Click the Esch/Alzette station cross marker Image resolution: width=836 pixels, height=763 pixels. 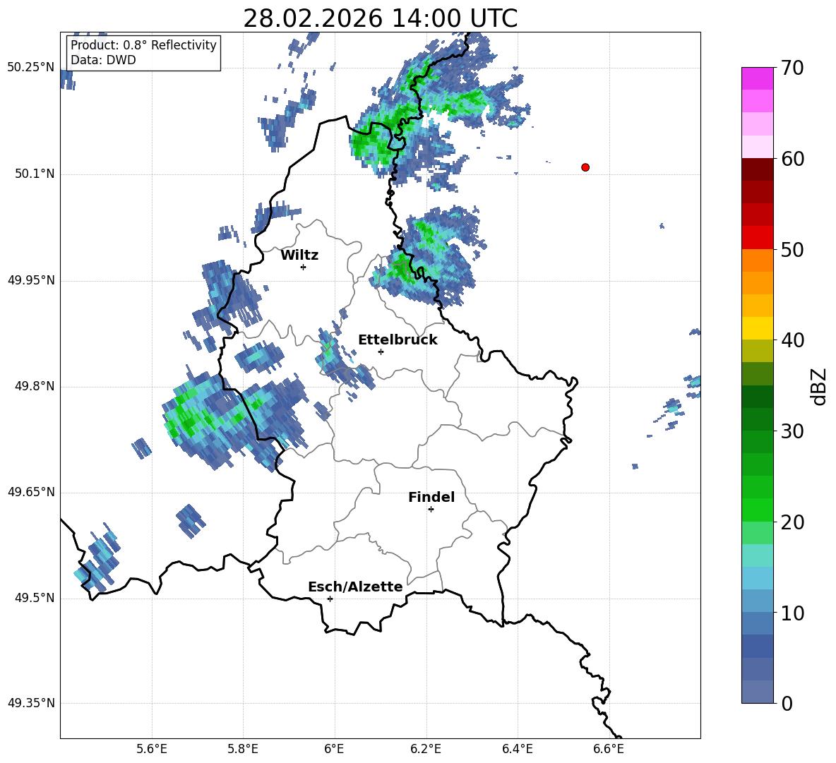330,599
